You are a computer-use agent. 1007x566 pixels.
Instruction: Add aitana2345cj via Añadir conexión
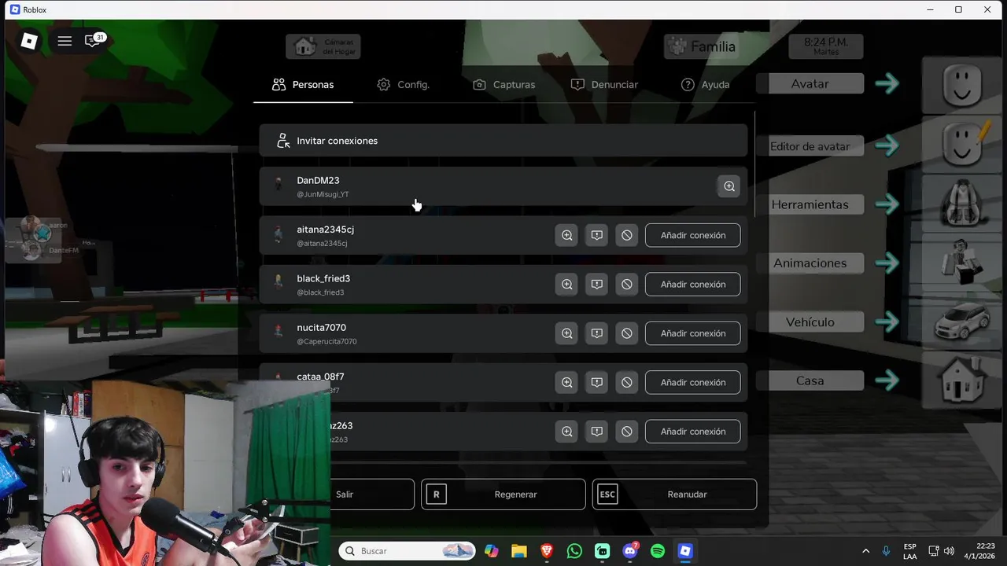tap(693, 235)
